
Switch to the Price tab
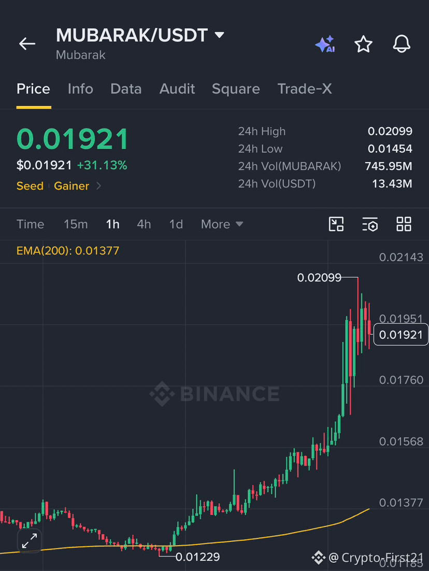(x=33, y=89)
